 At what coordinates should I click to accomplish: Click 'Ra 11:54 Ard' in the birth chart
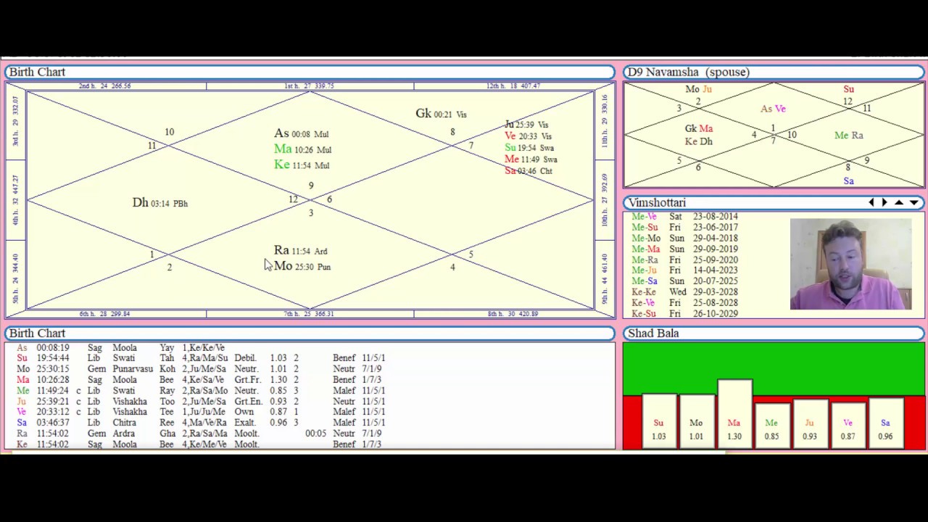[x=301, y=250]
